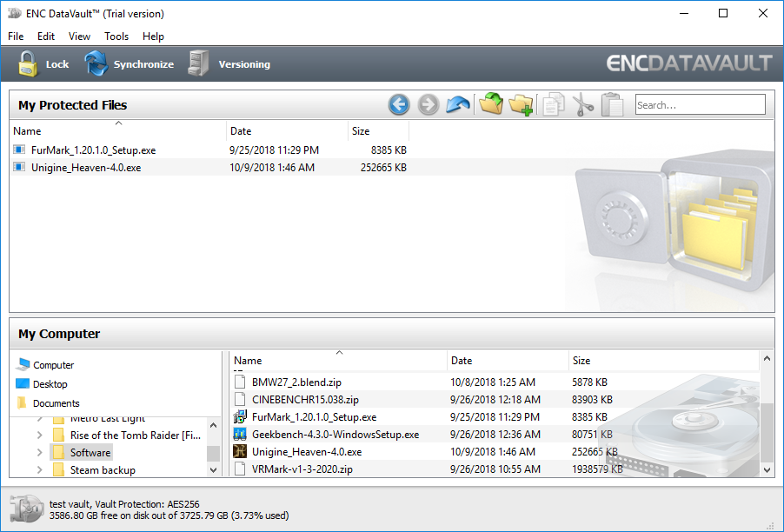Image resolution: width=784 pixels, height=532 pixels.
Task: Click the free disk space status text
Action: tap(169, 515)
